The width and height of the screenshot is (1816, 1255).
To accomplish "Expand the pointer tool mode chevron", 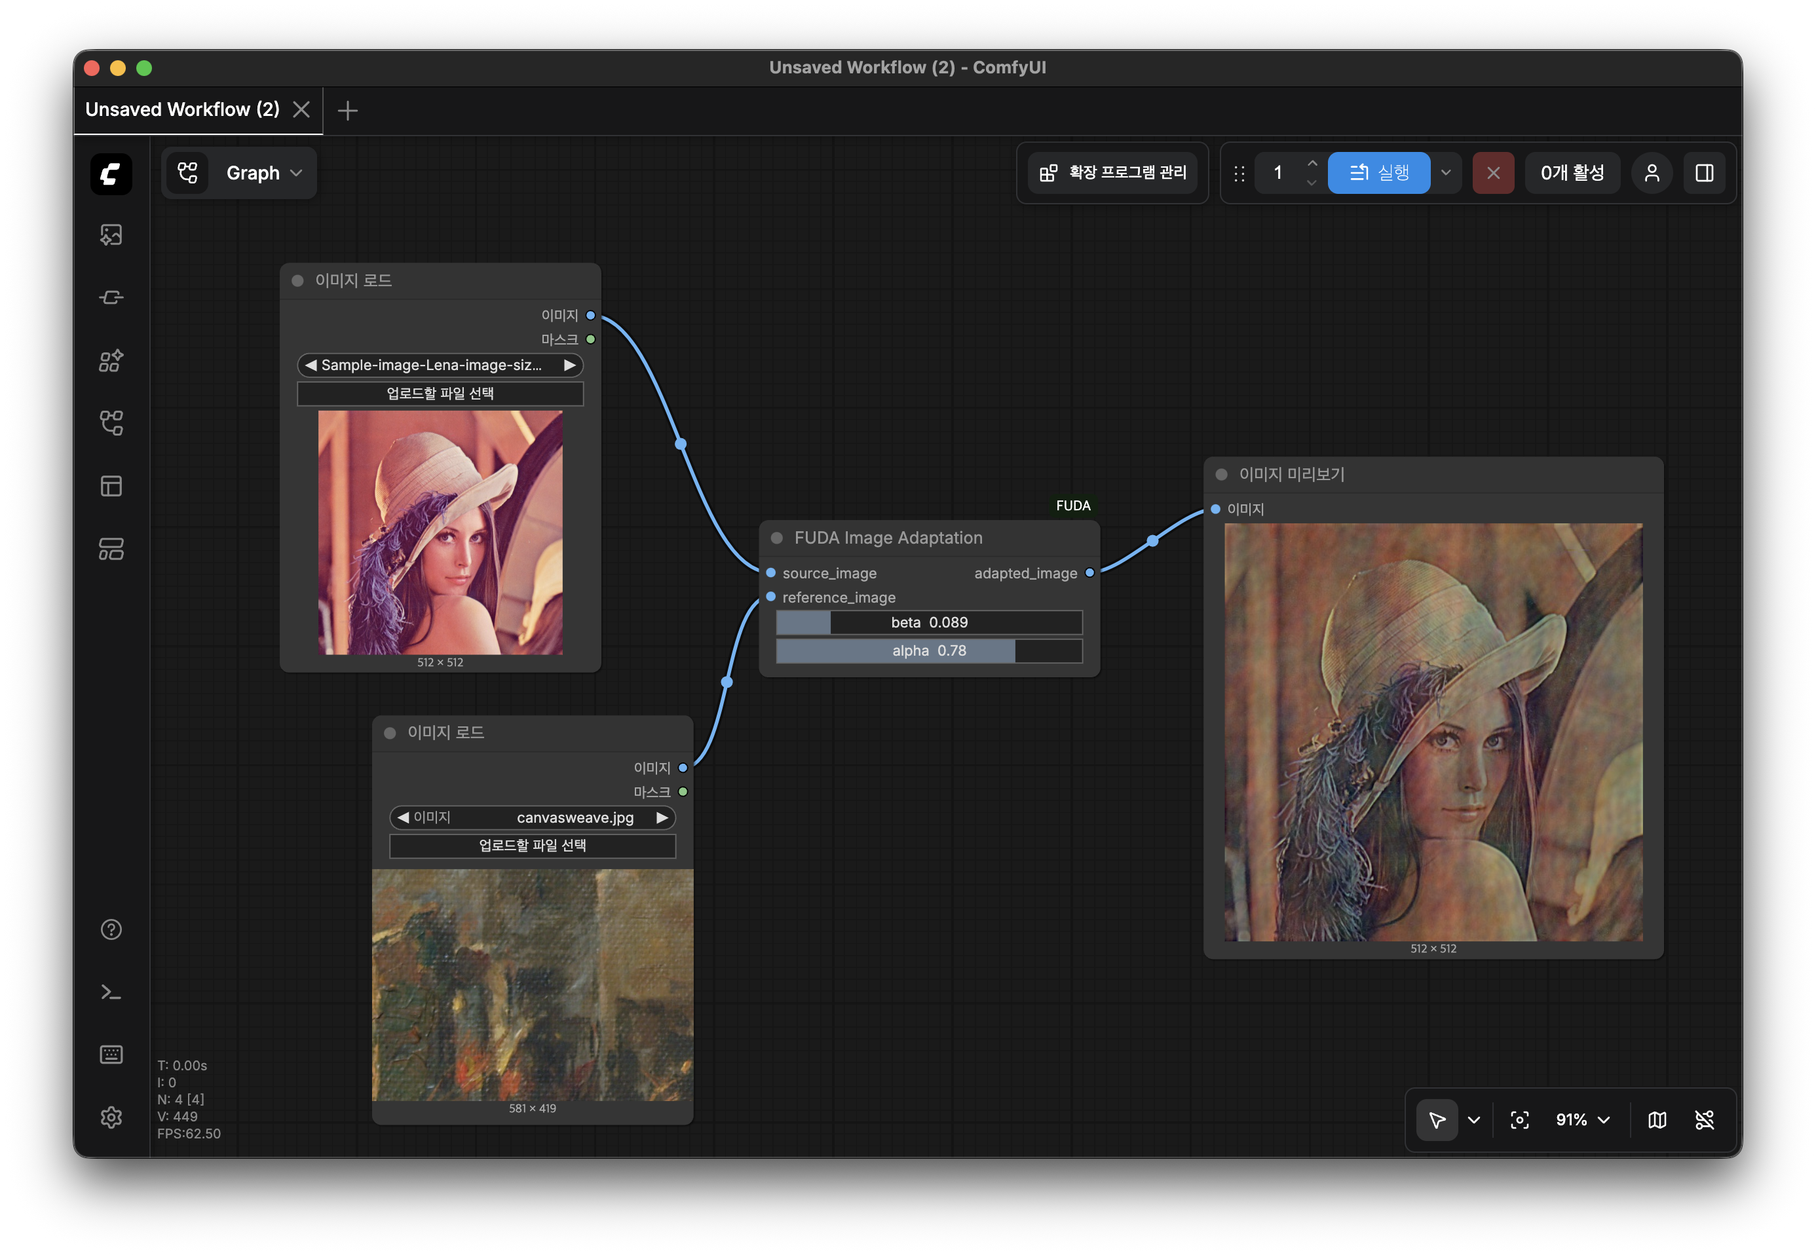I will 1474,1120.
